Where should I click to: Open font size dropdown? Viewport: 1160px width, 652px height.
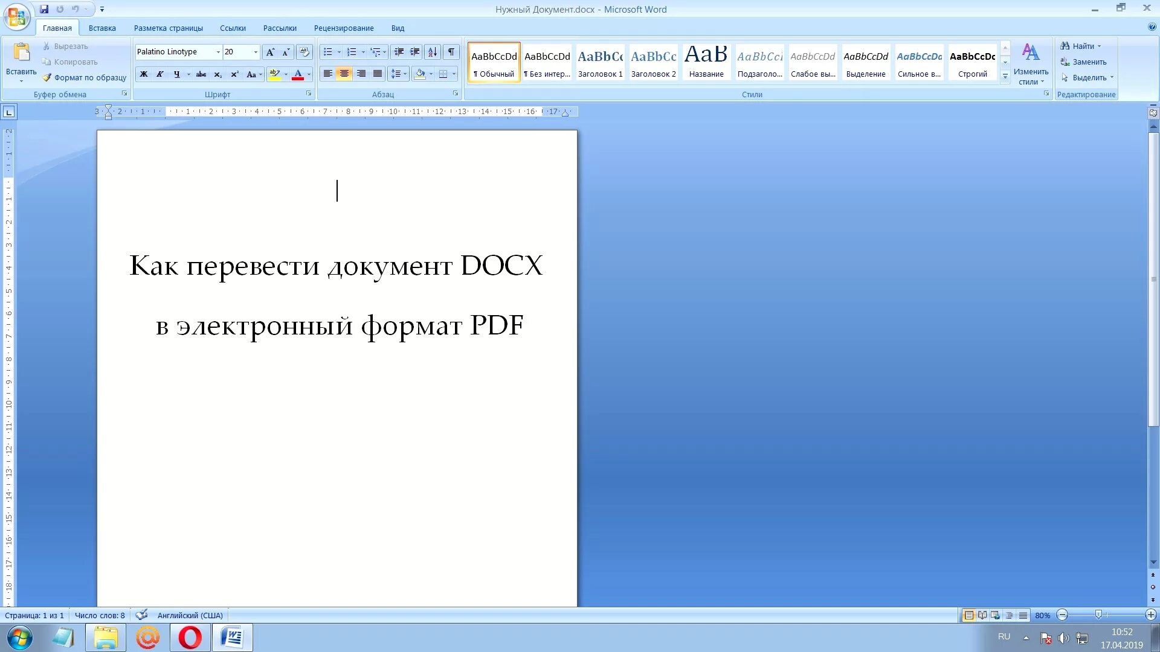pyautogui.click(x=256, y=52)
